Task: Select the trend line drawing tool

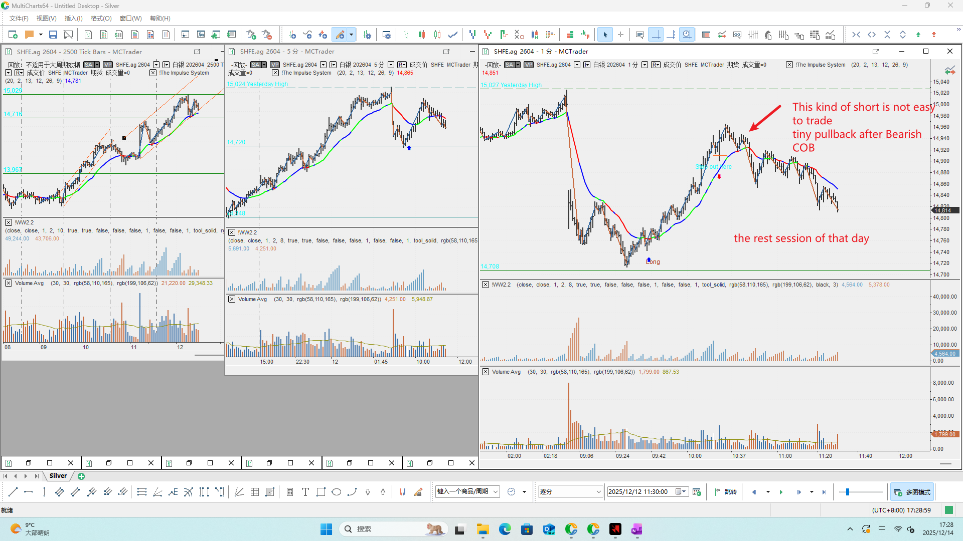Action: (13, 492)
